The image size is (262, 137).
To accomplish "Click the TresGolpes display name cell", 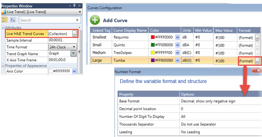I will (x=130, y=53).
